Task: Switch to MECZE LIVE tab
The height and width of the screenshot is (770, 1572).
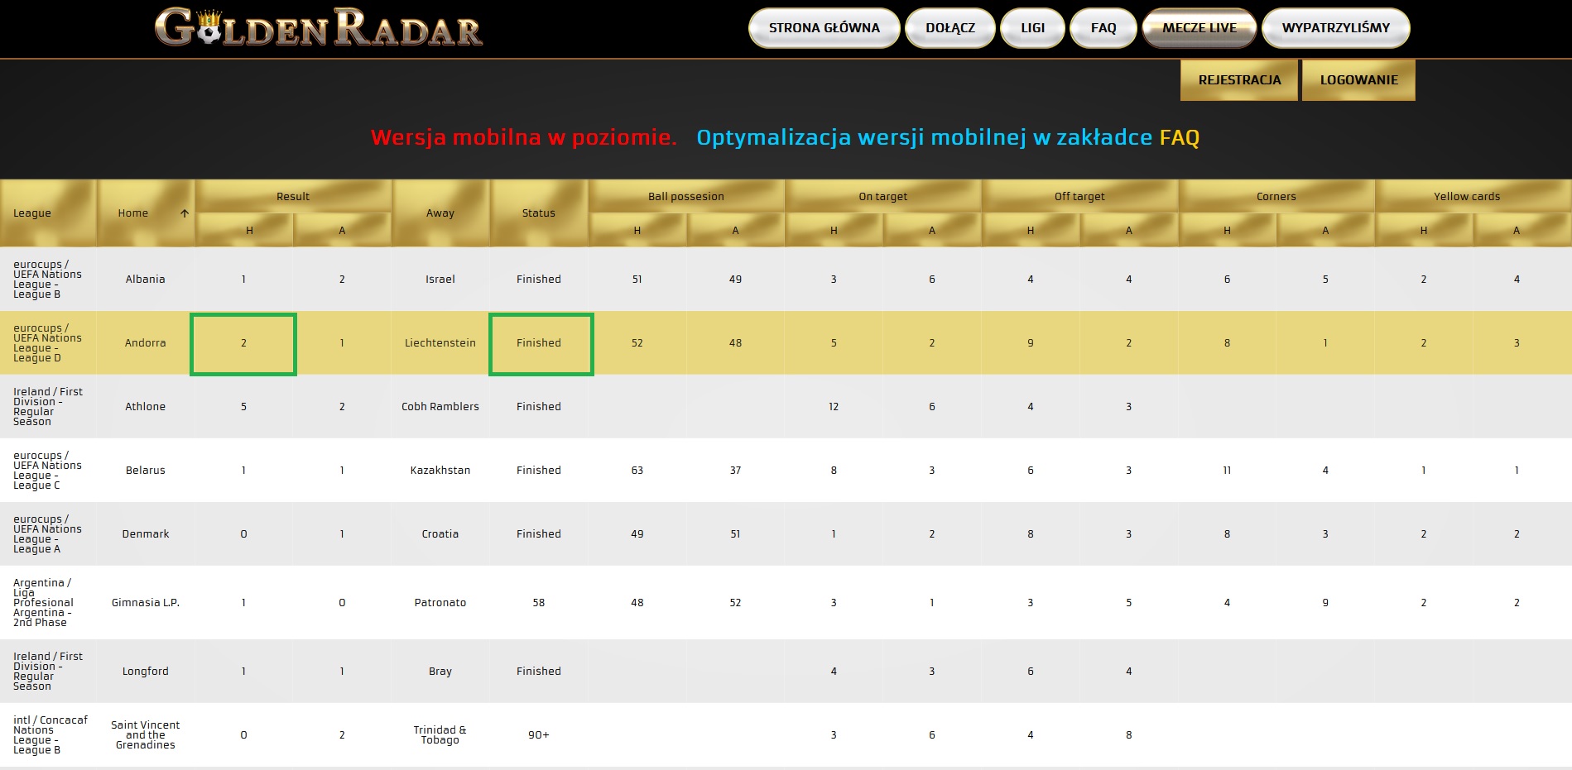Action: pyautogui.click(x=1199, y=28)
